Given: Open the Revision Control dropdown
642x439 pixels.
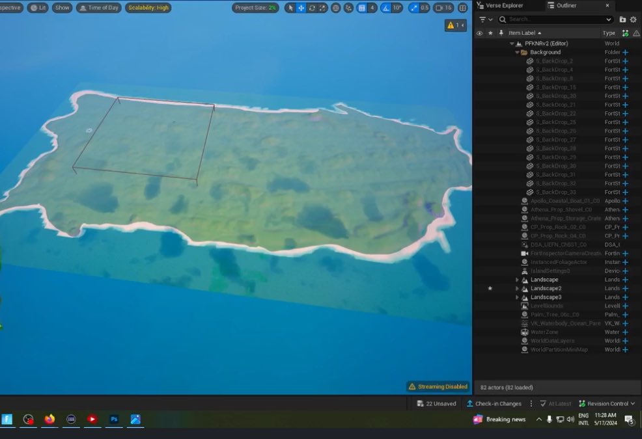Looking at the screenshot, I should pos(607,403).
